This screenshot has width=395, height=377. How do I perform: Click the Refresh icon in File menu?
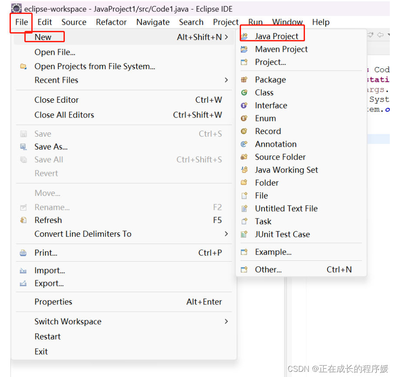(x=23, y=220)
